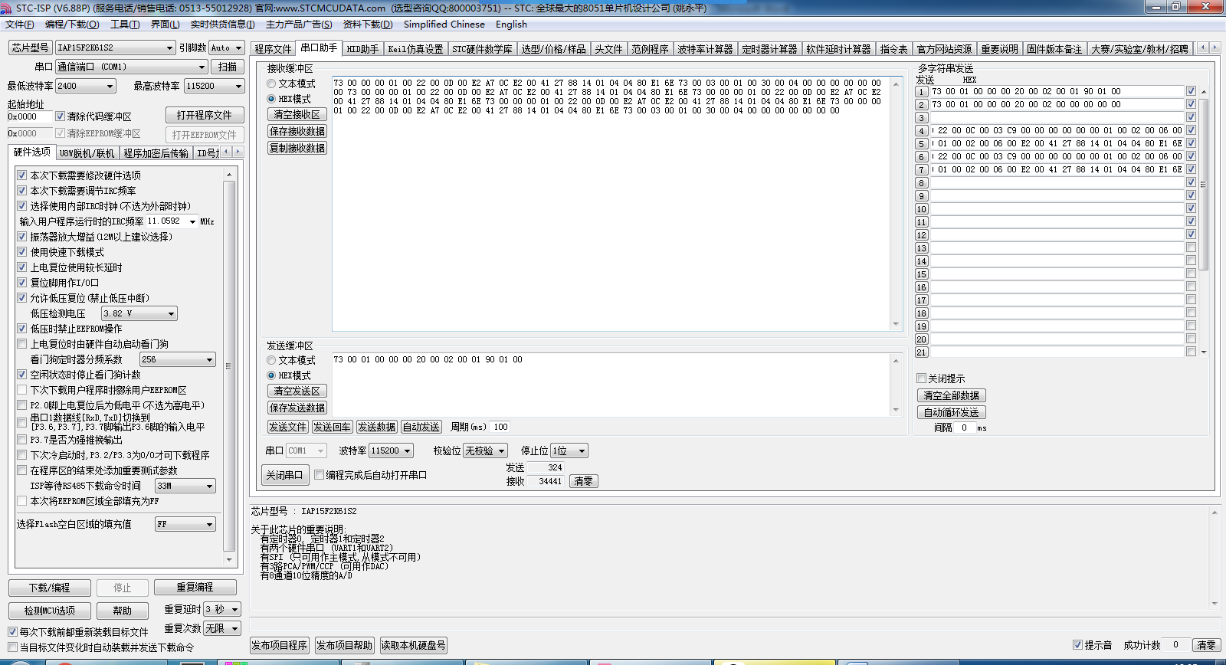Image resolution: width=1226 pixels, height=665 pixels.
Task: Switch to 程序加密后传输 tab
Action: click(156, 153)
